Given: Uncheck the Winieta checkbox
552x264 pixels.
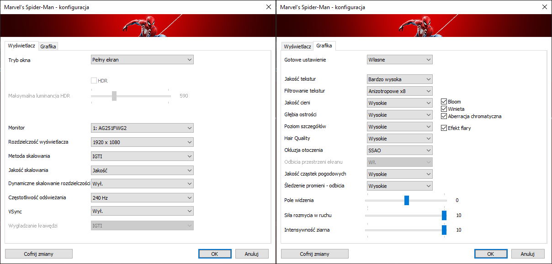Looking at the screenshot, I should [444, 109].
